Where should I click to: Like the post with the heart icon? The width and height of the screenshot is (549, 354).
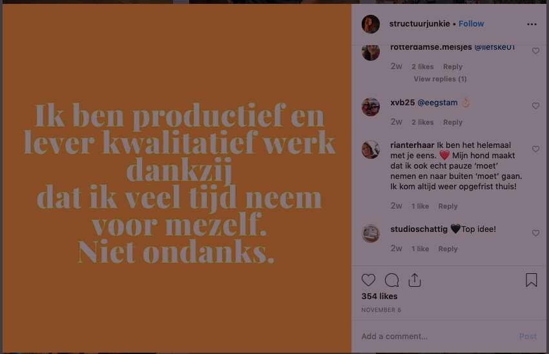pos(368,280)
